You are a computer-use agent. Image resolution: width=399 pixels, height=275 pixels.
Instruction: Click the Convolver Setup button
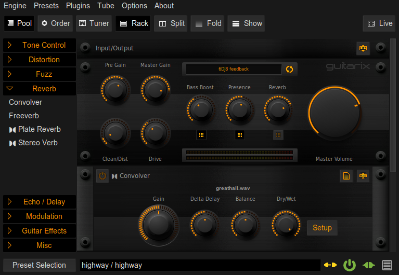coord(322,228)
